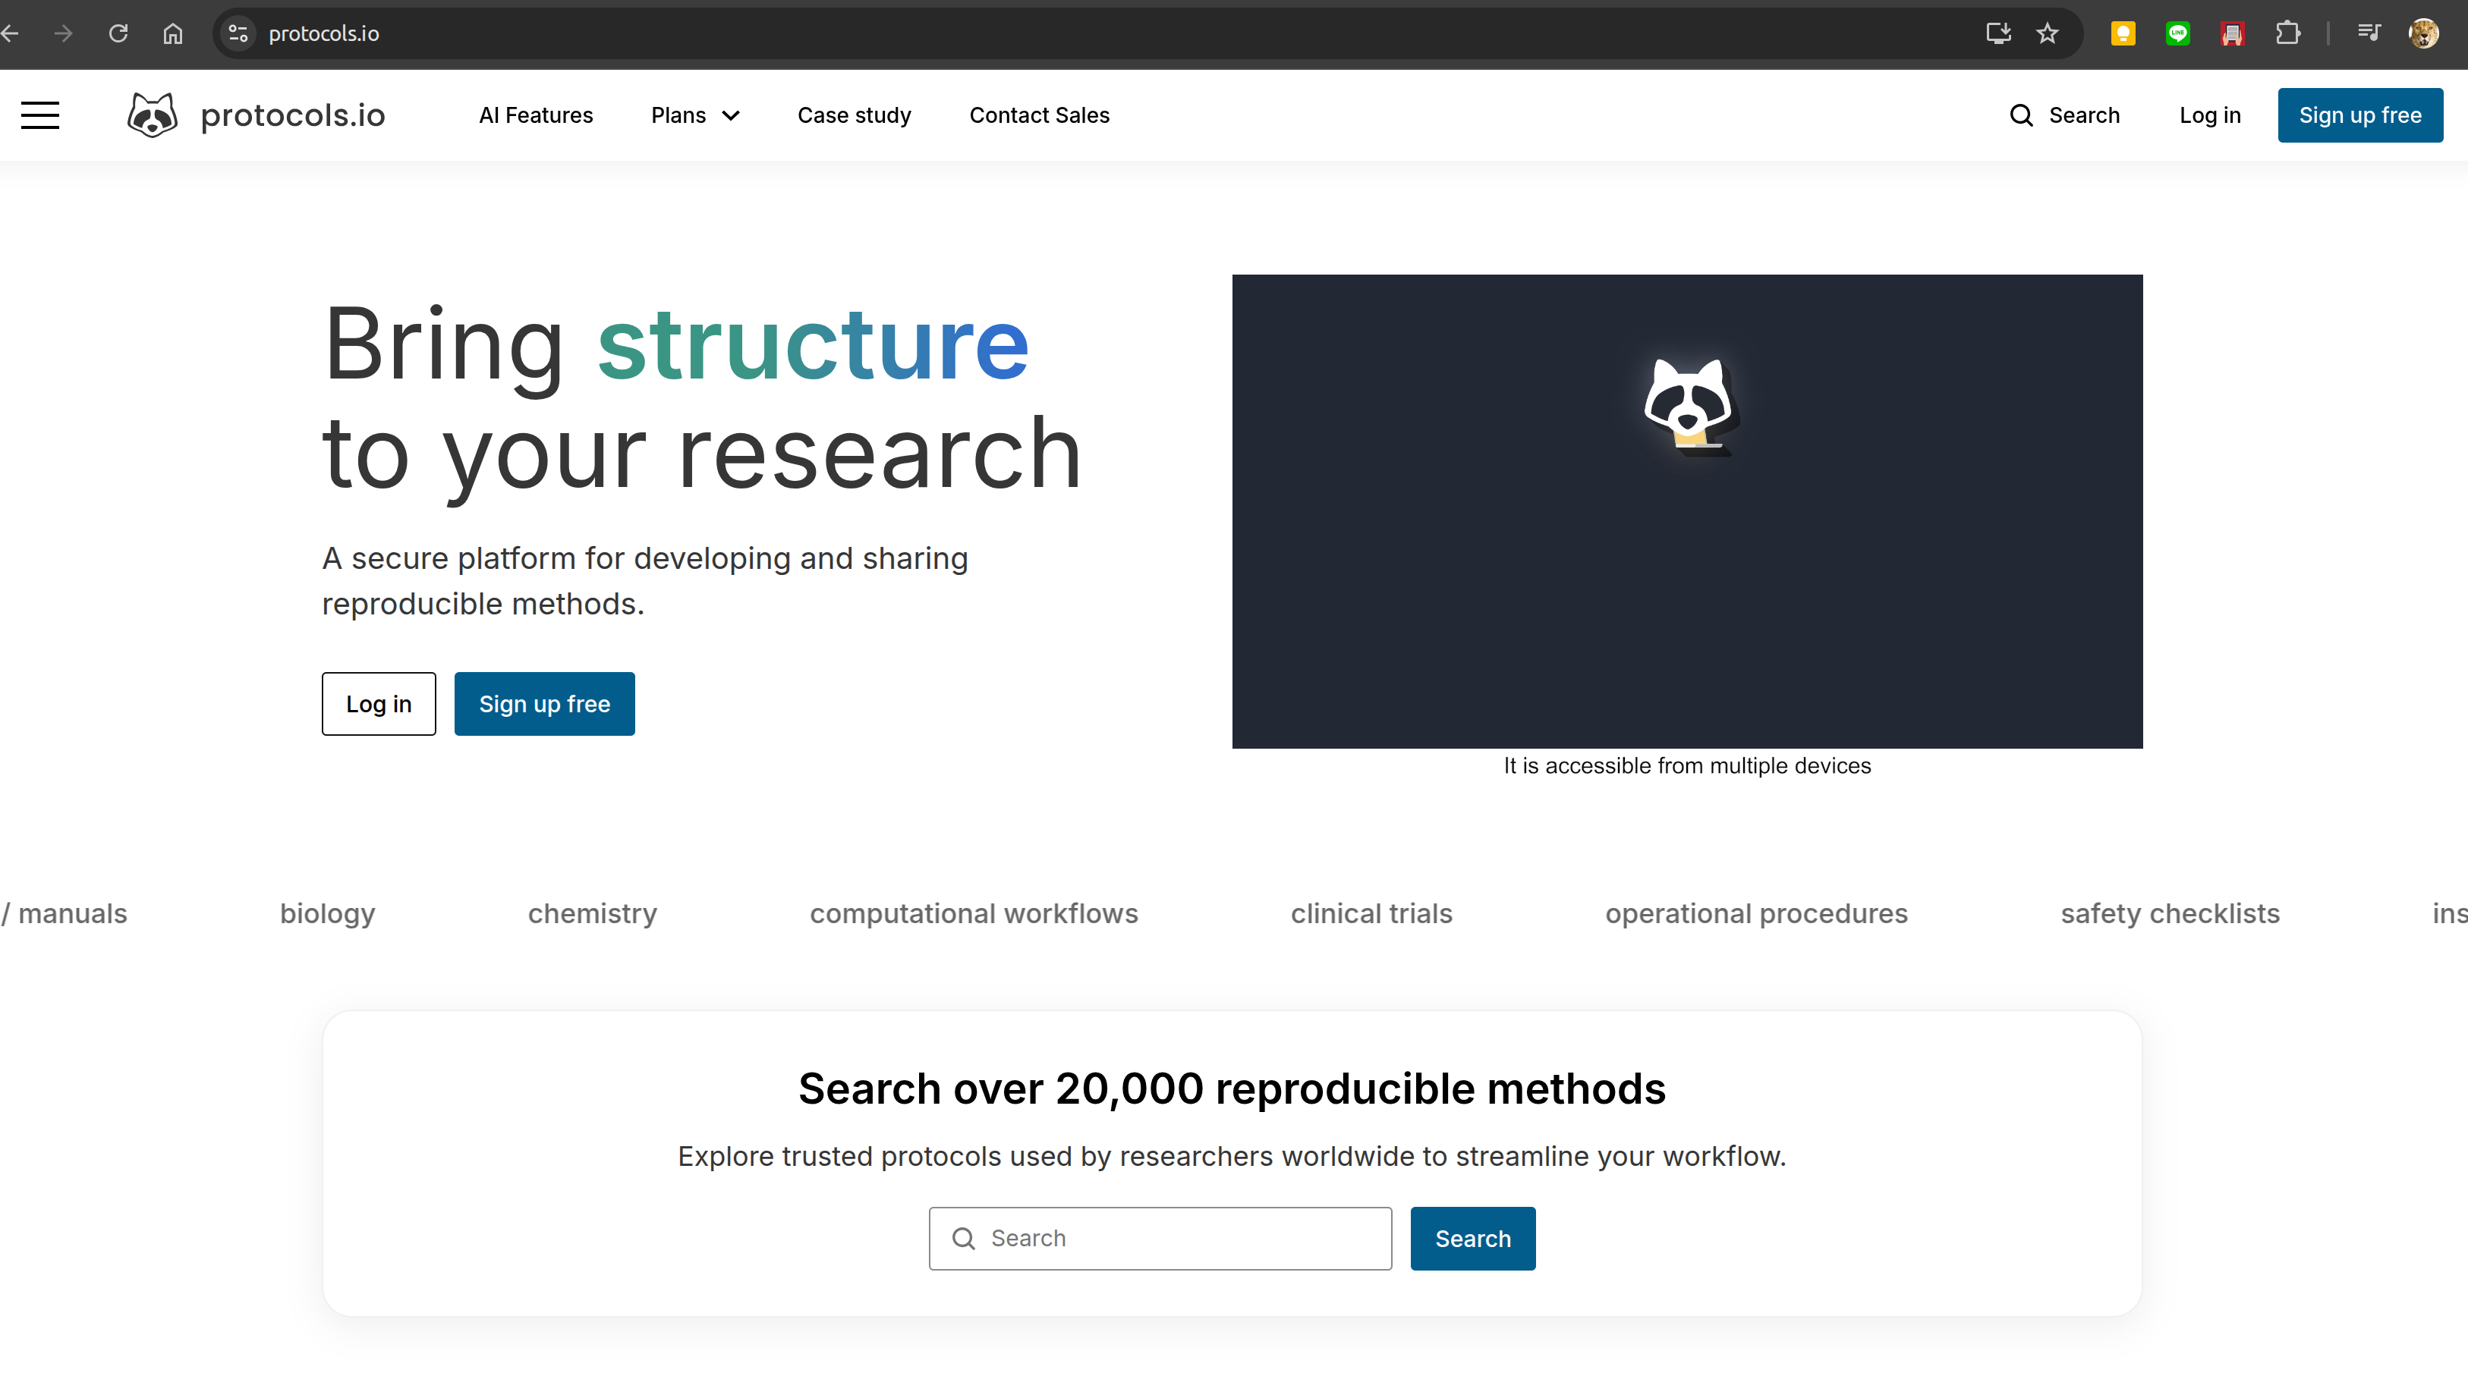Screen dimensions: 2468x1376
Task: Click the raccoon video thumbnail
Action: pyautogui.click(x=1686, y=511)
